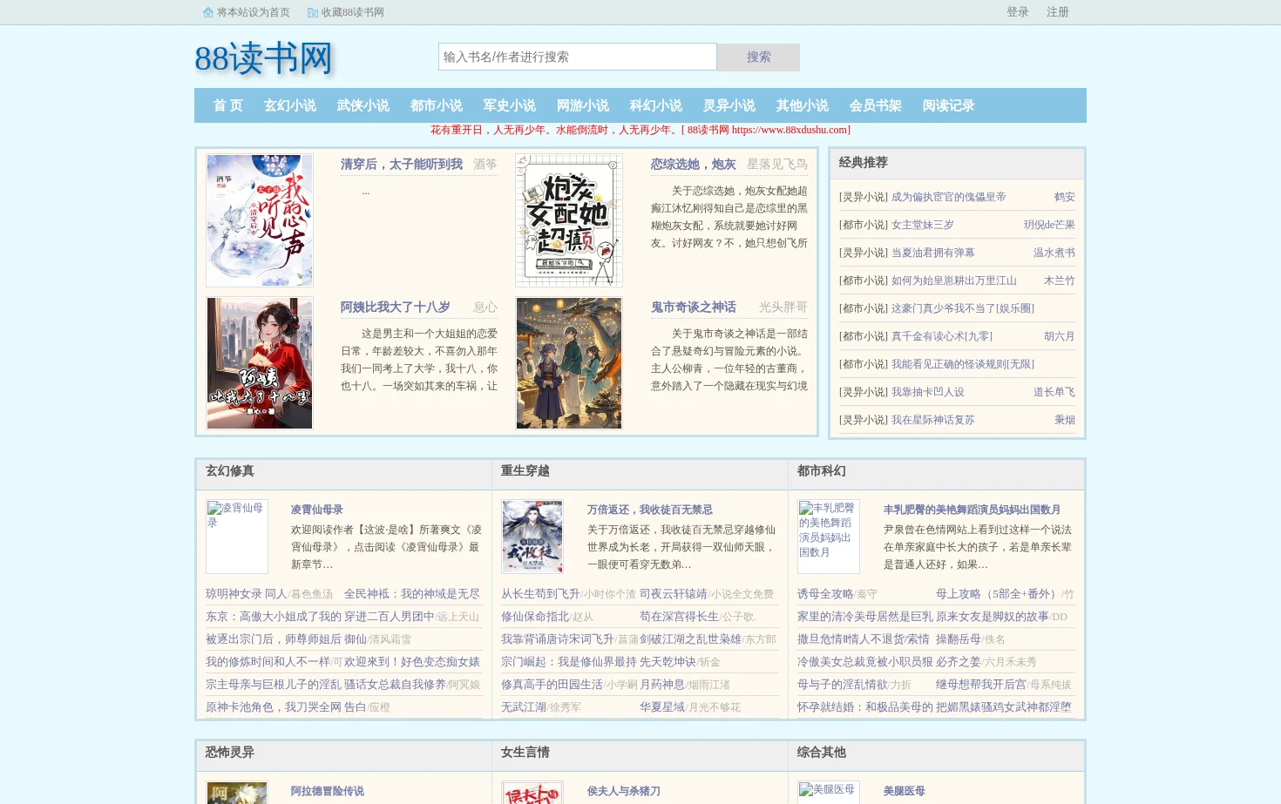Open 修真高手的田园生活 link
The width and height of the screenshot is (1281, 804).
point(552,685)
